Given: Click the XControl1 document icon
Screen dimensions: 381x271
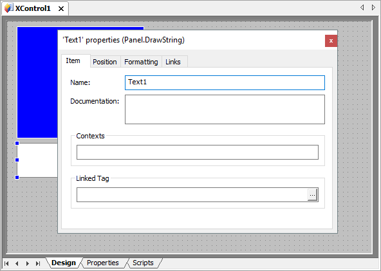Looking at the screenshot, I should pyautogui.click(x=9, y=8).
